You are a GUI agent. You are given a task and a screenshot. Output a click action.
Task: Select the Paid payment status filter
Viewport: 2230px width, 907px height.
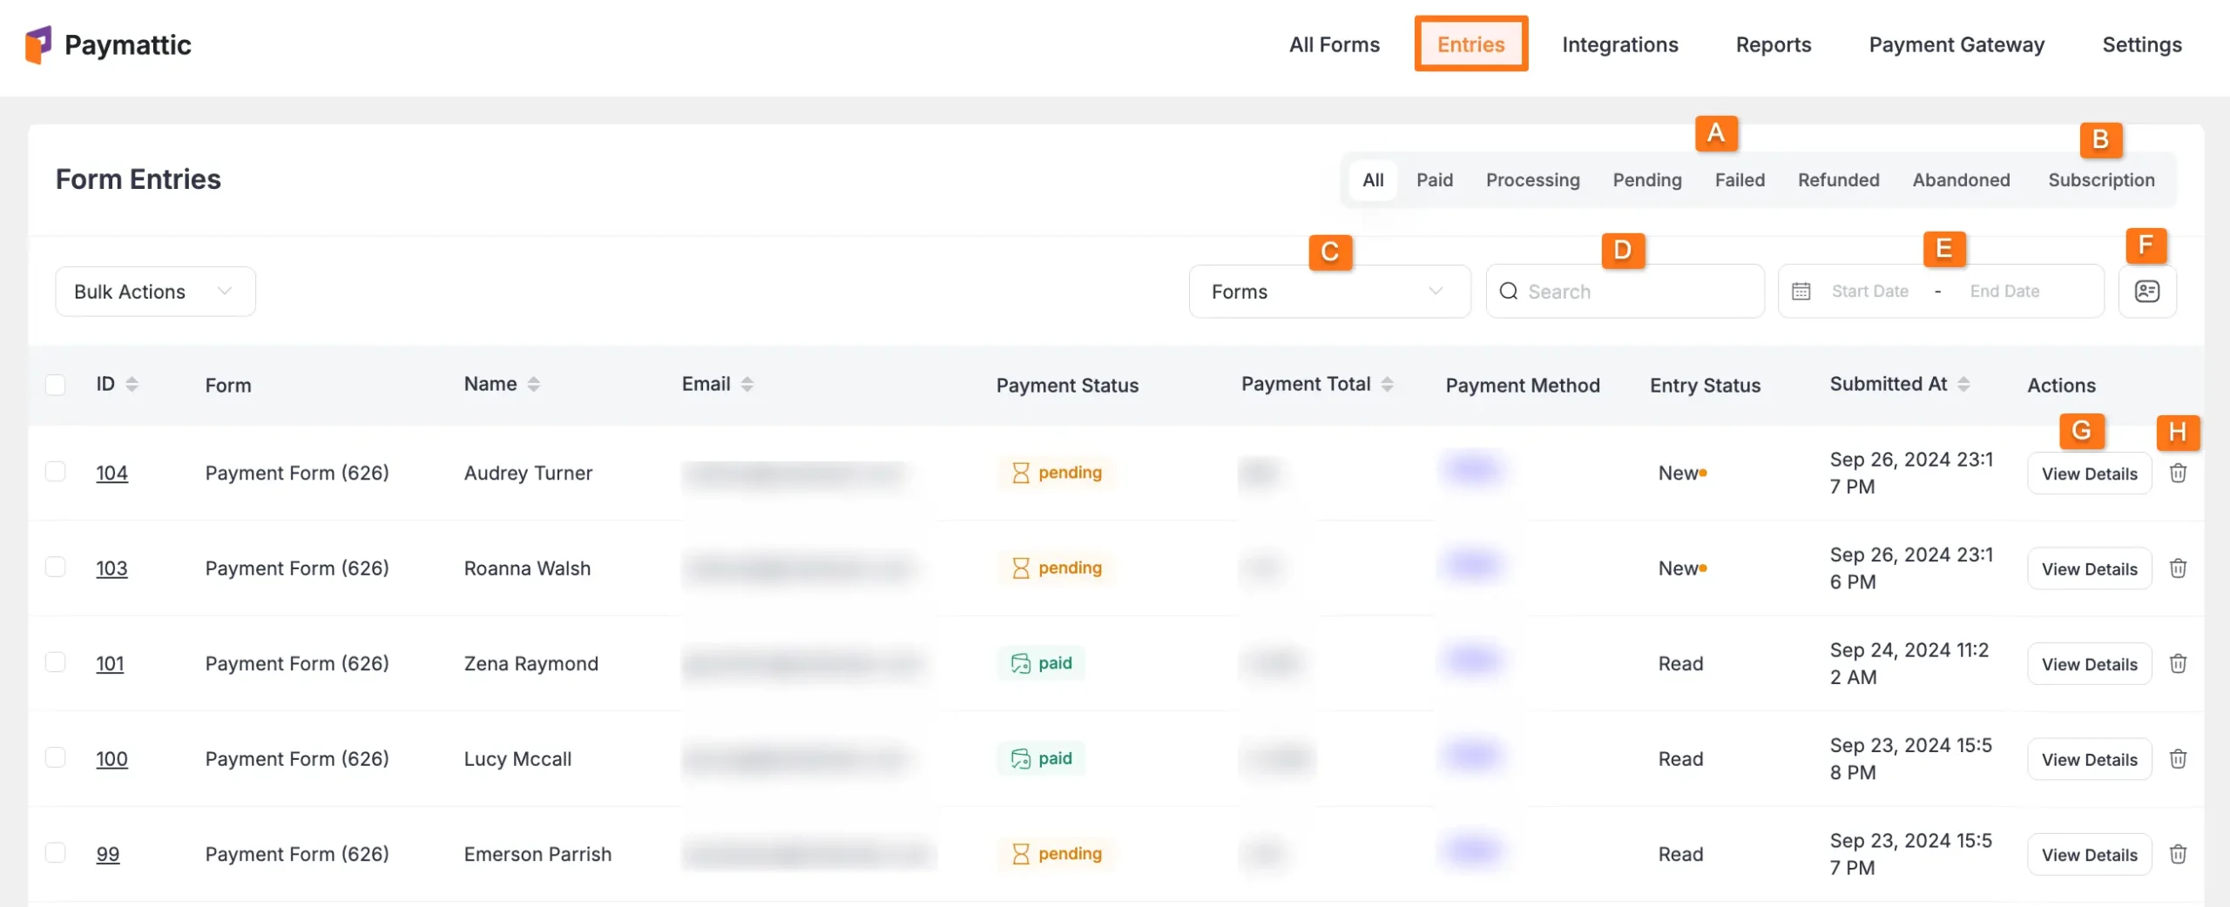click(x=1435, y=180)
